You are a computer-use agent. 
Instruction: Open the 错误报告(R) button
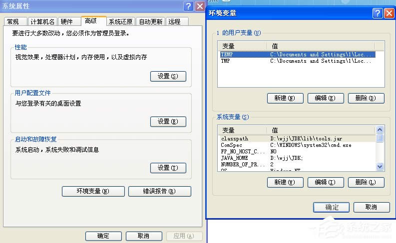(159, 191)
